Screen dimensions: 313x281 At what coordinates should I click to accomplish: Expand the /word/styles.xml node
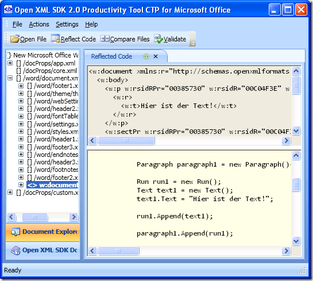point(21,132)
